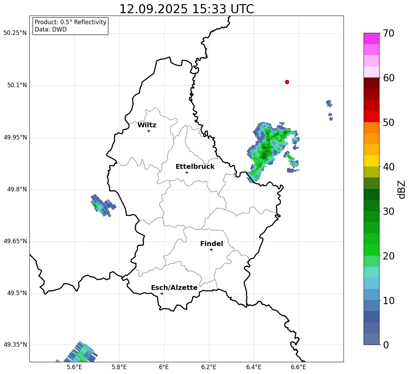Viewport: 410px width, 374px height.
Task: Click the Ettelbruck station cross marker
Action: pos(187,172)
